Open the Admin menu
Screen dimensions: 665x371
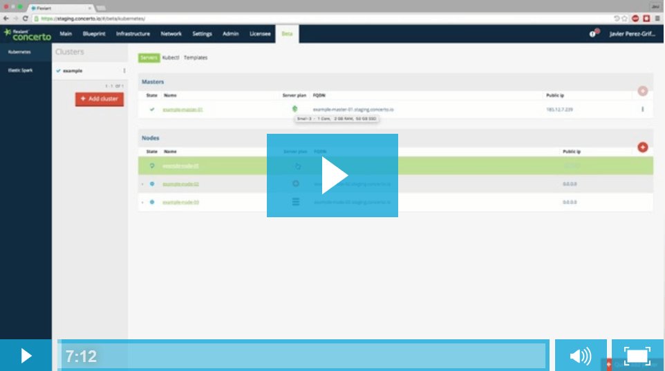(x=231, y=34)
